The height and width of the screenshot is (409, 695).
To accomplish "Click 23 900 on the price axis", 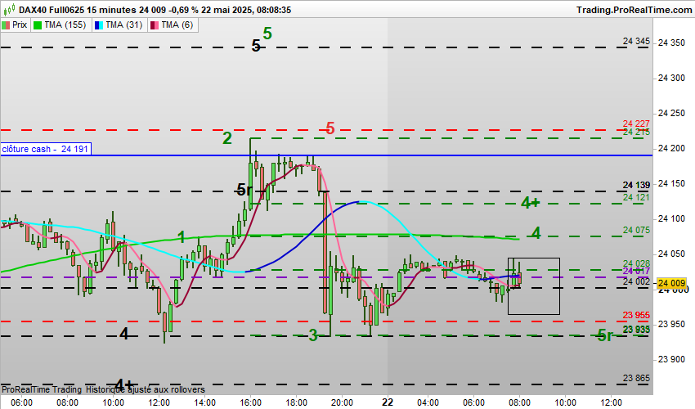I will pyautogui.click(x=671, y=359).
